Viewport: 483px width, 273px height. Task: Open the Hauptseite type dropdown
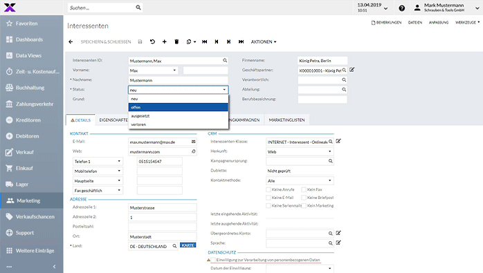tap(119, 180)
